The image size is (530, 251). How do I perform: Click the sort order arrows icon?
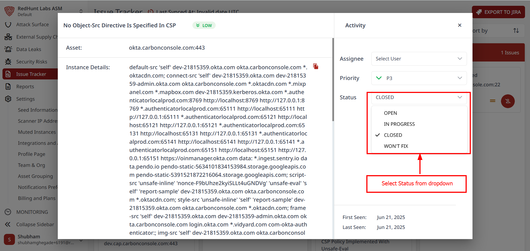[516, 31]
